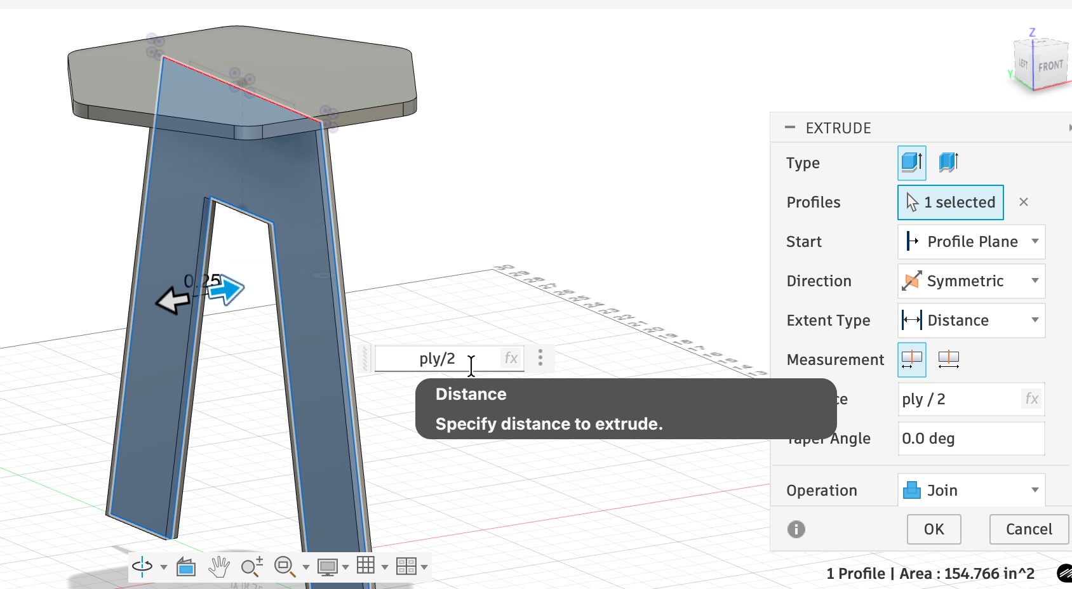Click the blue extrude manipulator arrow

point(226,290)
